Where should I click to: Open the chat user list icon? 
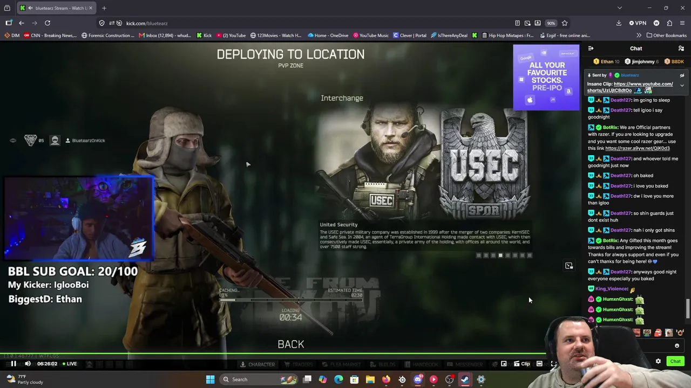pyautogui.click(x=681, y=48)
